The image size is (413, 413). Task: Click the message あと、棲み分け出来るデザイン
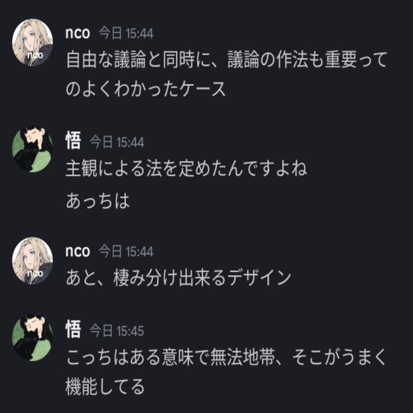(178, 279)
